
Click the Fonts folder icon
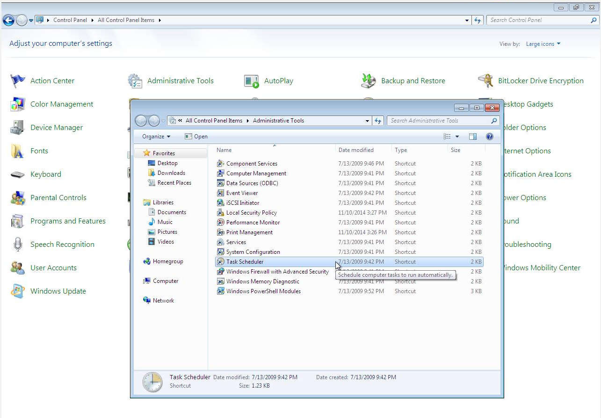(x=18, y=151)
